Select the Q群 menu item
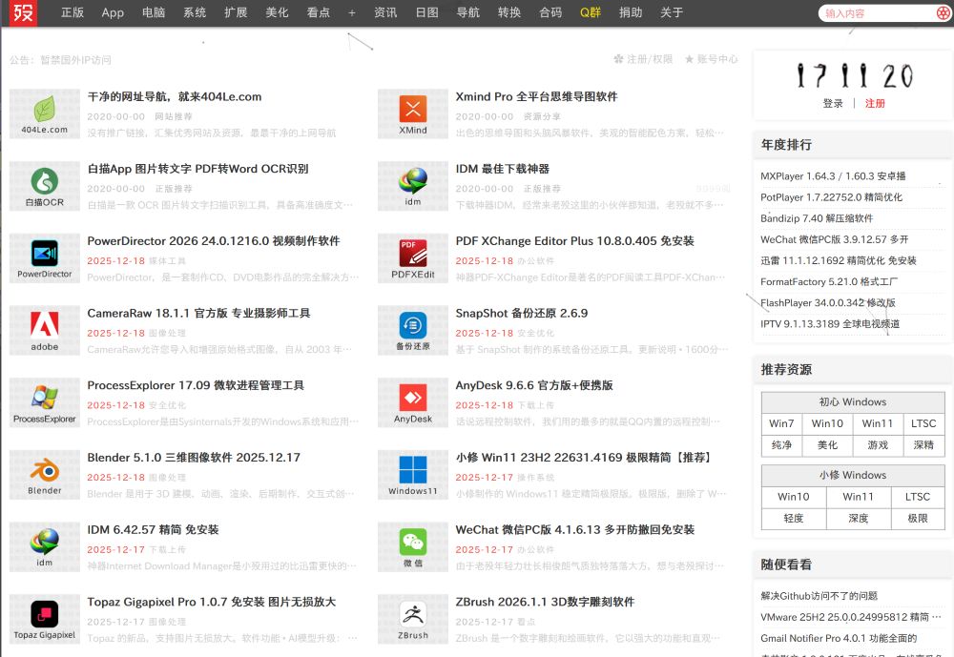This screenshot has width=954, height=657. [591, 13]
